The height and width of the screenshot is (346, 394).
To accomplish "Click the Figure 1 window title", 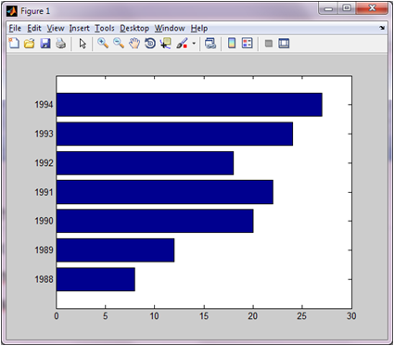I will [35, 11].
